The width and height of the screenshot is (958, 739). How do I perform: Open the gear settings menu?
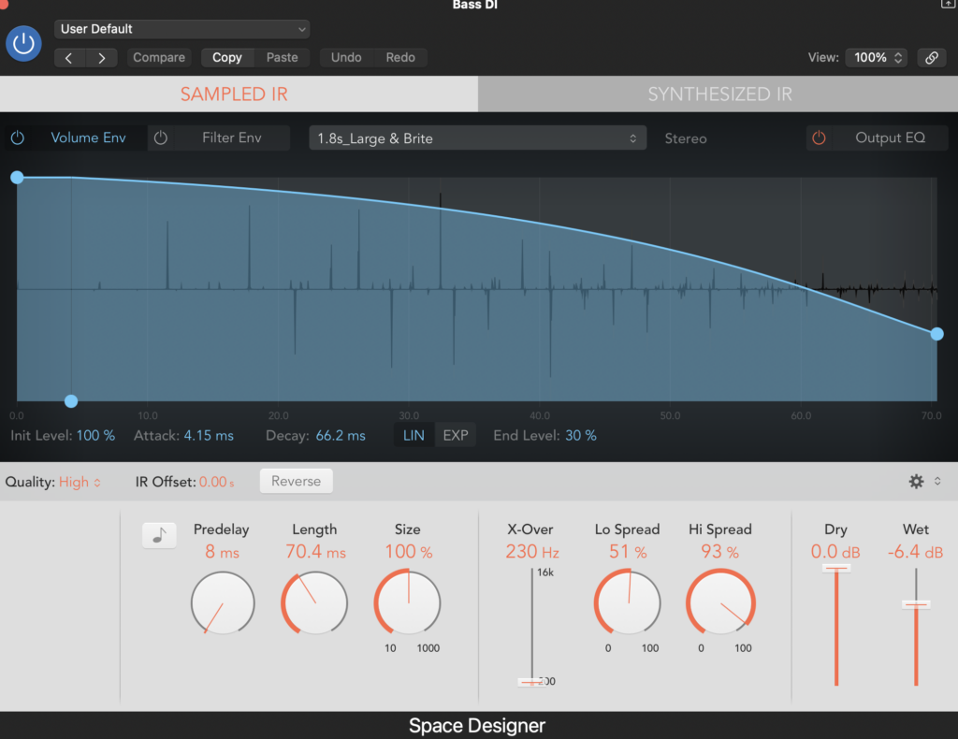[916, 481]
